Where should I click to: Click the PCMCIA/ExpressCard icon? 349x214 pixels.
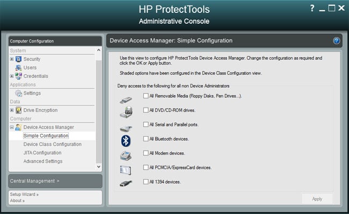126,170
